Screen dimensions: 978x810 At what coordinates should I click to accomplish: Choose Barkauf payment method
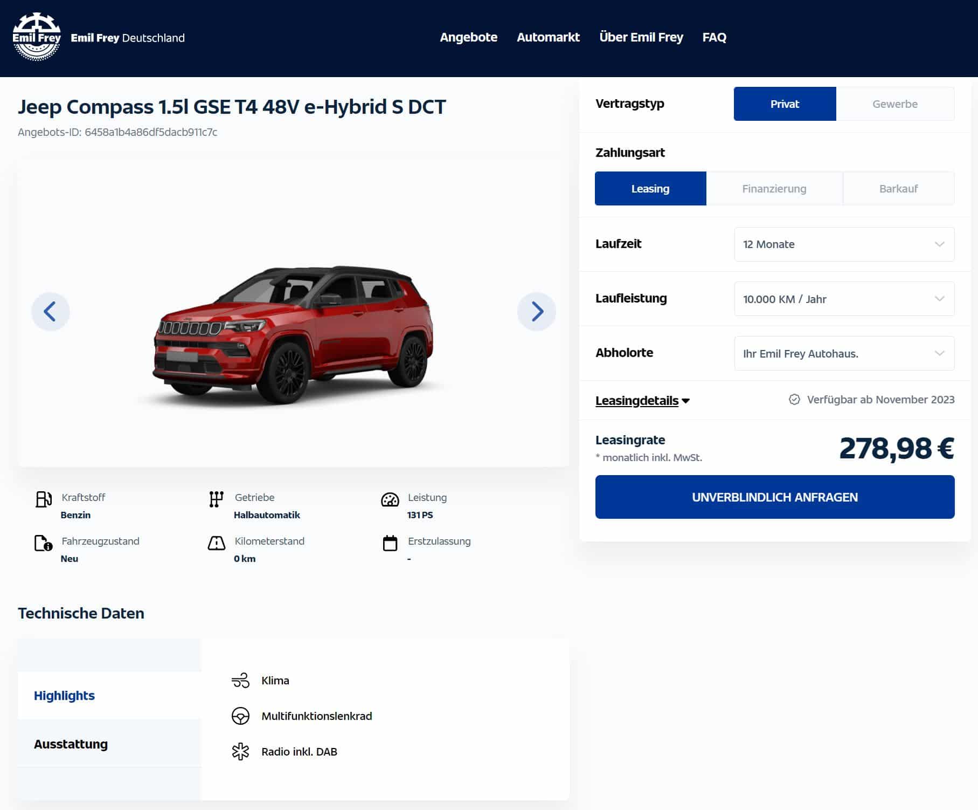tap(898, 188)
